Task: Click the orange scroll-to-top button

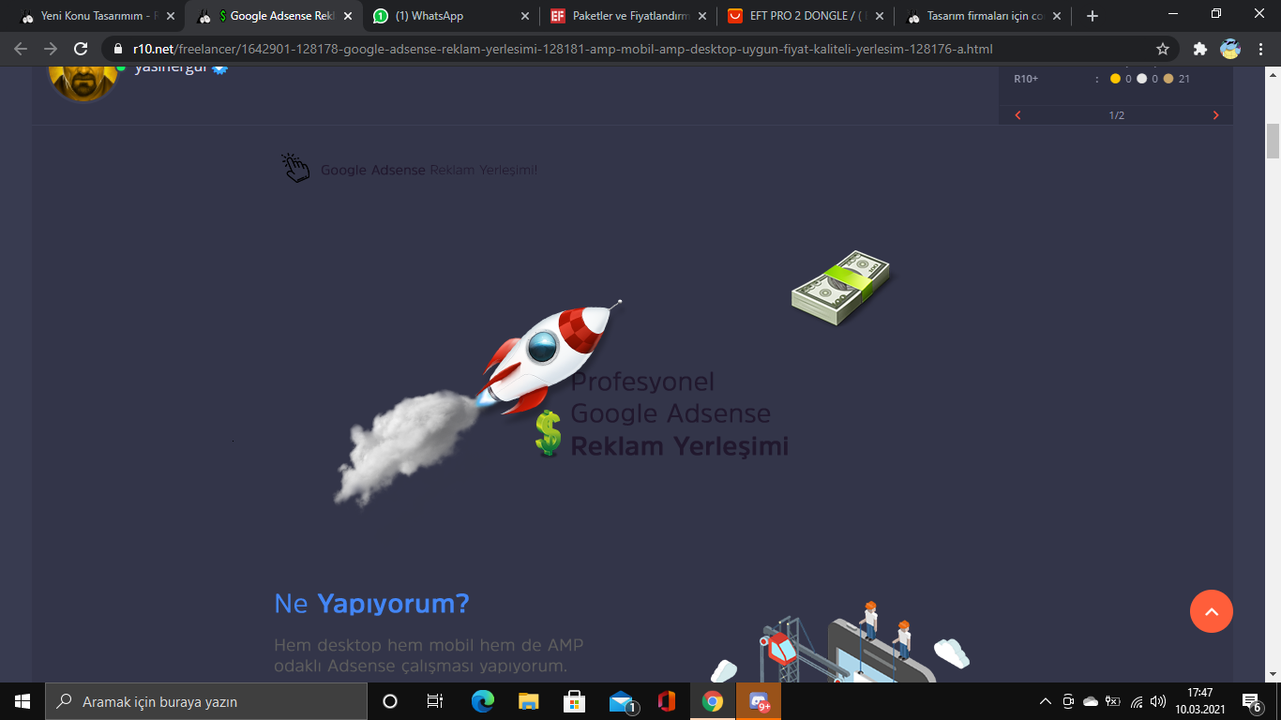Action: coord(1212,611)
